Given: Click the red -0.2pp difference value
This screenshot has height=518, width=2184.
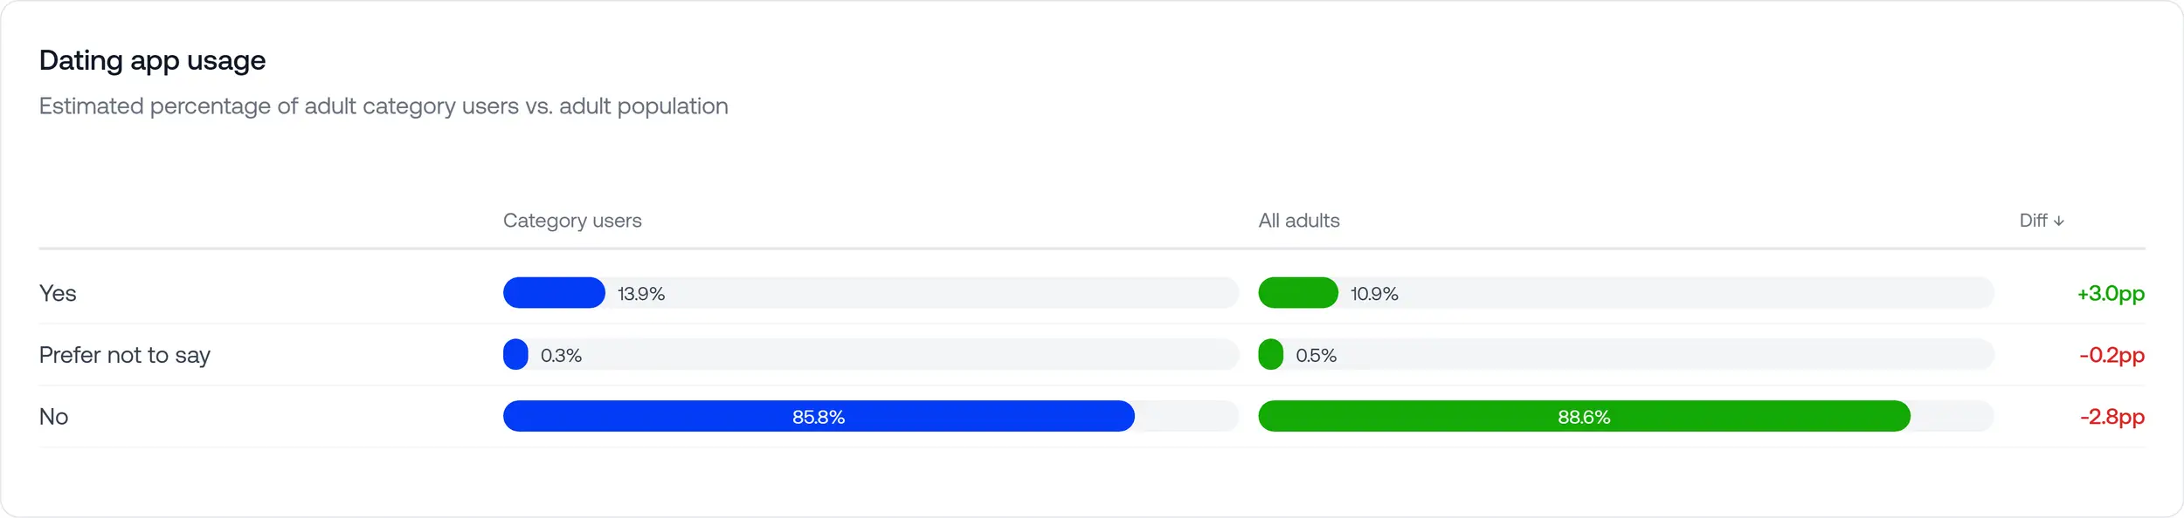Looking at the screenshot, I should [x=2111, y=355].
